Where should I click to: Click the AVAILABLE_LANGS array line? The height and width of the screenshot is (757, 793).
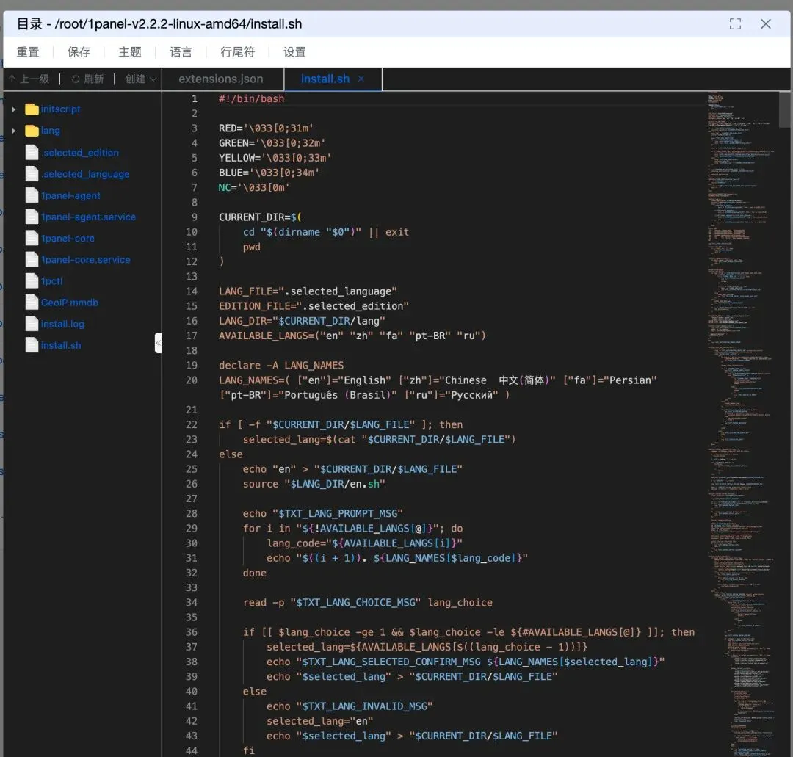click(352, 336)
